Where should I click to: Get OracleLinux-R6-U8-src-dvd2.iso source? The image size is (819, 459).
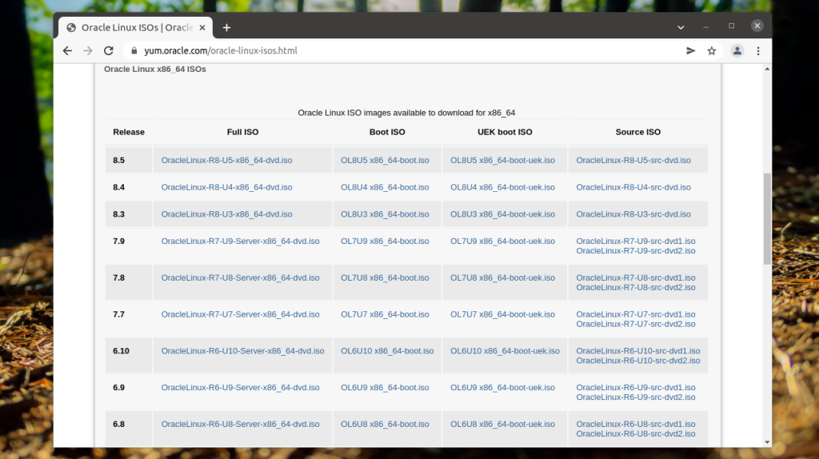(636, 434)
